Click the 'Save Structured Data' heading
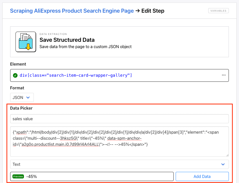The image size is (239, 183). [67, 40]
